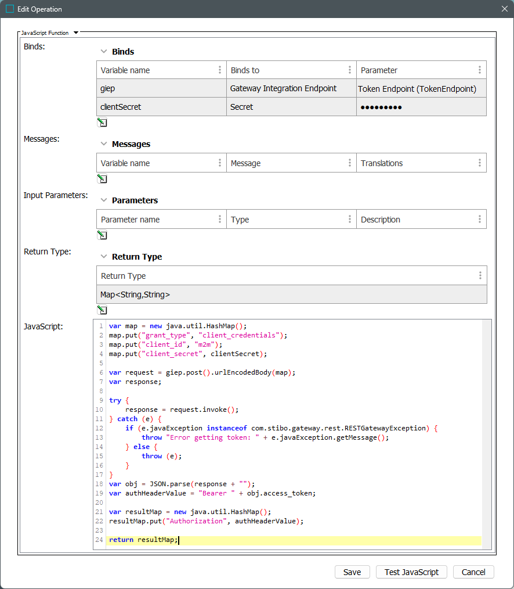Open Messages 'Translations' column options menu
The image size is (514, 589).
(480, 163)
